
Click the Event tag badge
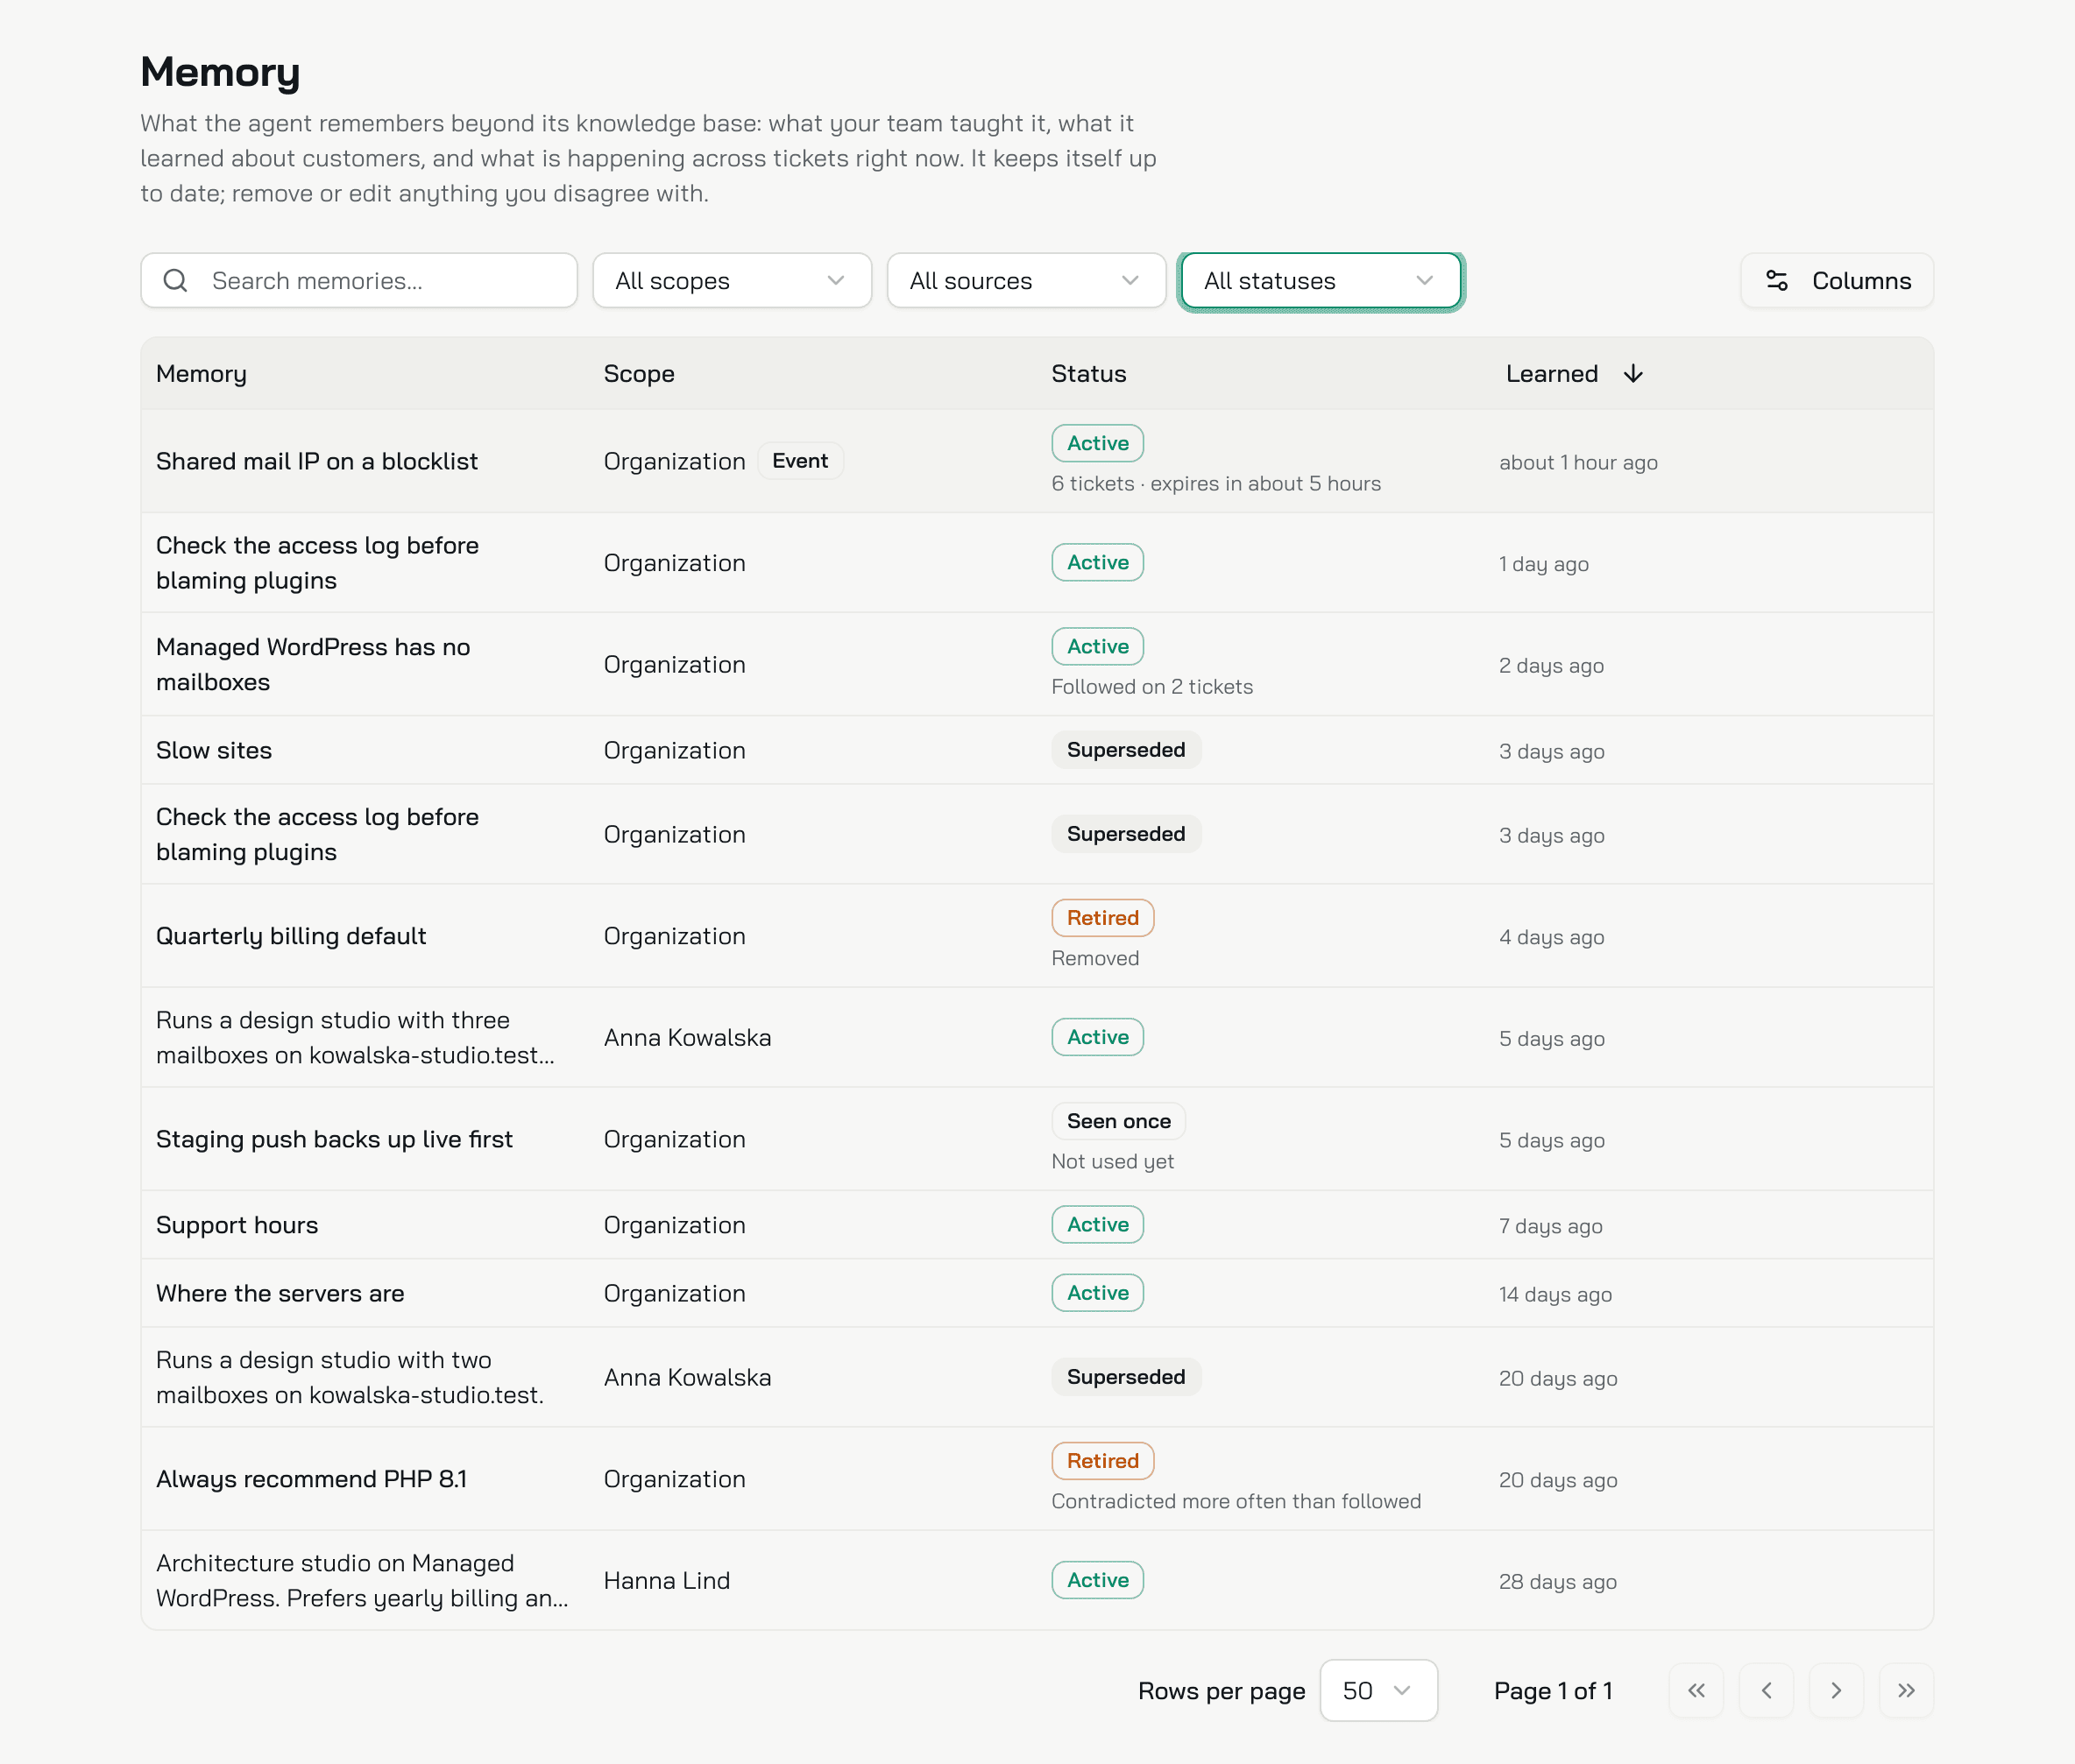click(800, 461)
